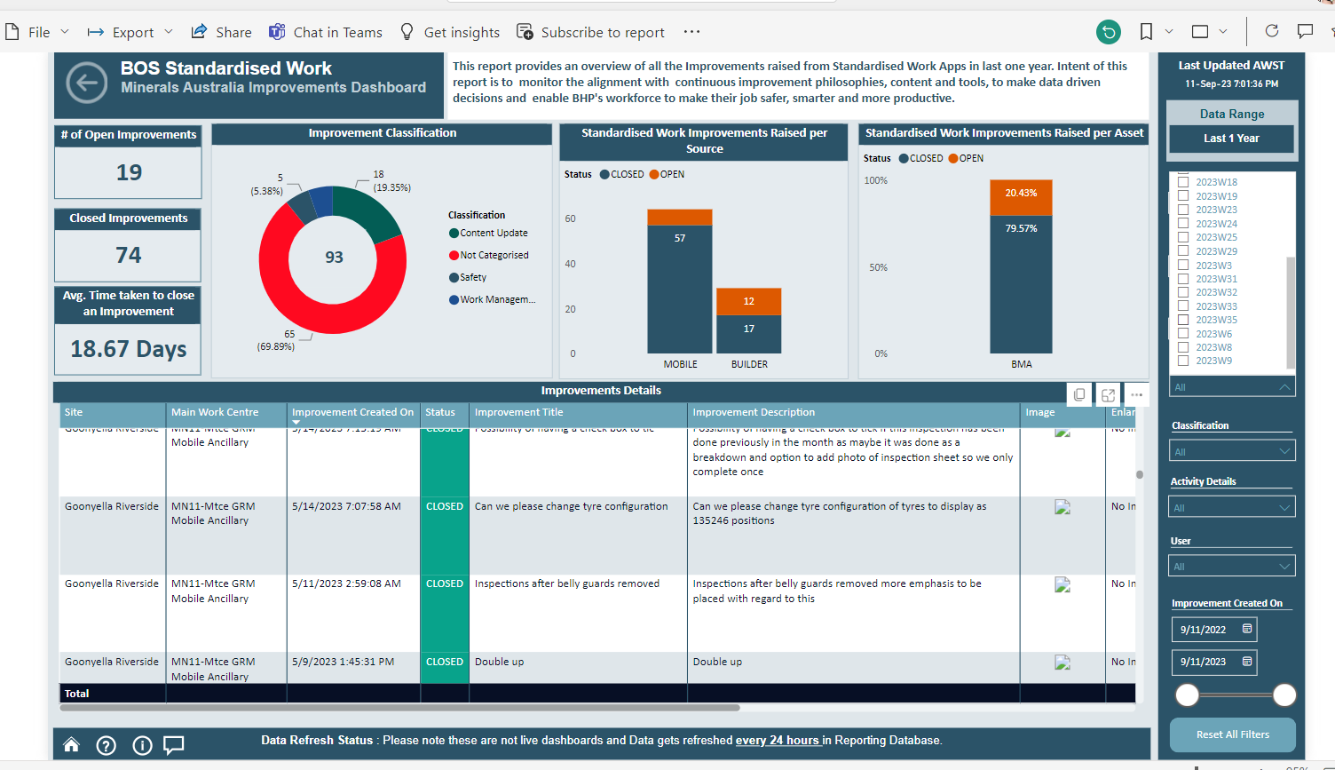
Task: Select the Last 1 Year date range button
Action: (x=1231, y=139)
